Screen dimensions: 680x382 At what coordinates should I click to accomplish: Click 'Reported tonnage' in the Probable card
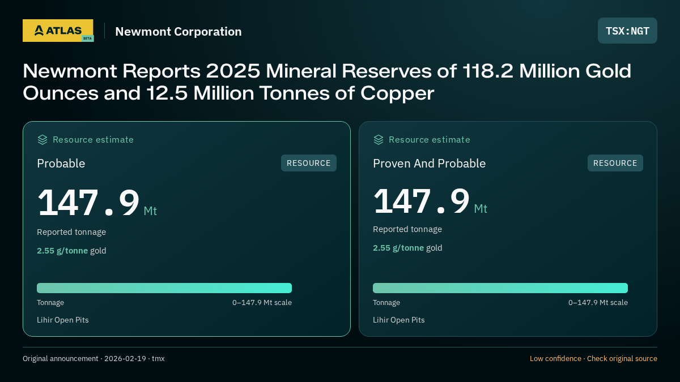[x=71, y=232]
